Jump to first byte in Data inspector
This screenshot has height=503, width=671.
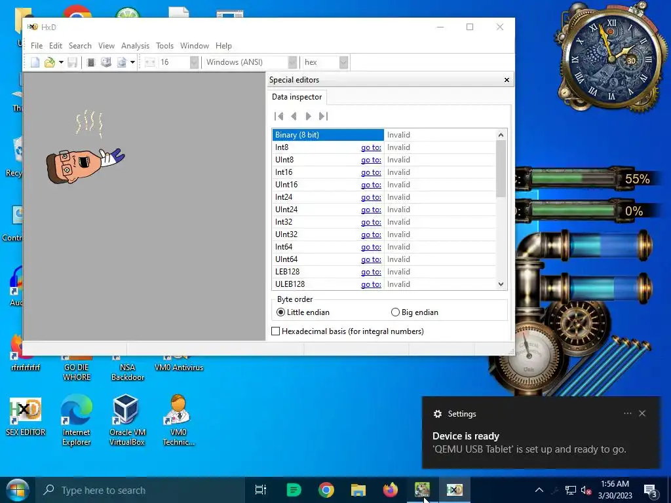278,116
